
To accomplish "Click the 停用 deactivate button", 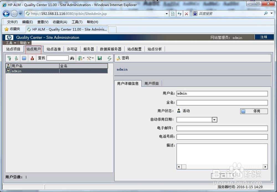I will tap(254, 111).
